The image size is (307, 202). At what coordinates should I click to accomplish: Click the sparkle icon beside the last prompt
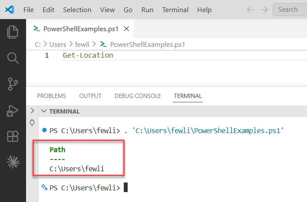[44, 187]
